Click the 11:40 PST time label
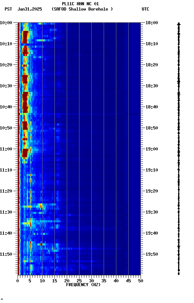The image size is (194, 303). [6, 234]
